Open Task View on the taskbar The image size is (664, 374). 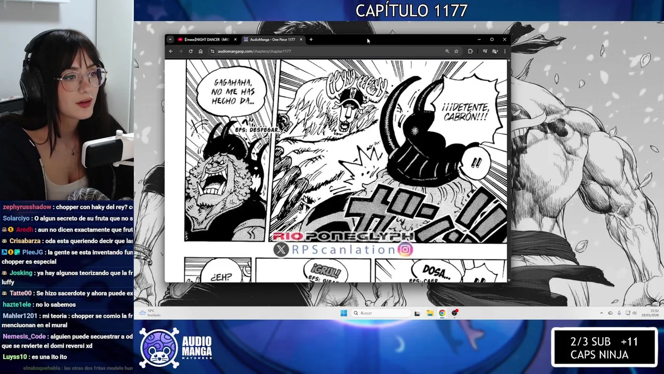point(417,313)
